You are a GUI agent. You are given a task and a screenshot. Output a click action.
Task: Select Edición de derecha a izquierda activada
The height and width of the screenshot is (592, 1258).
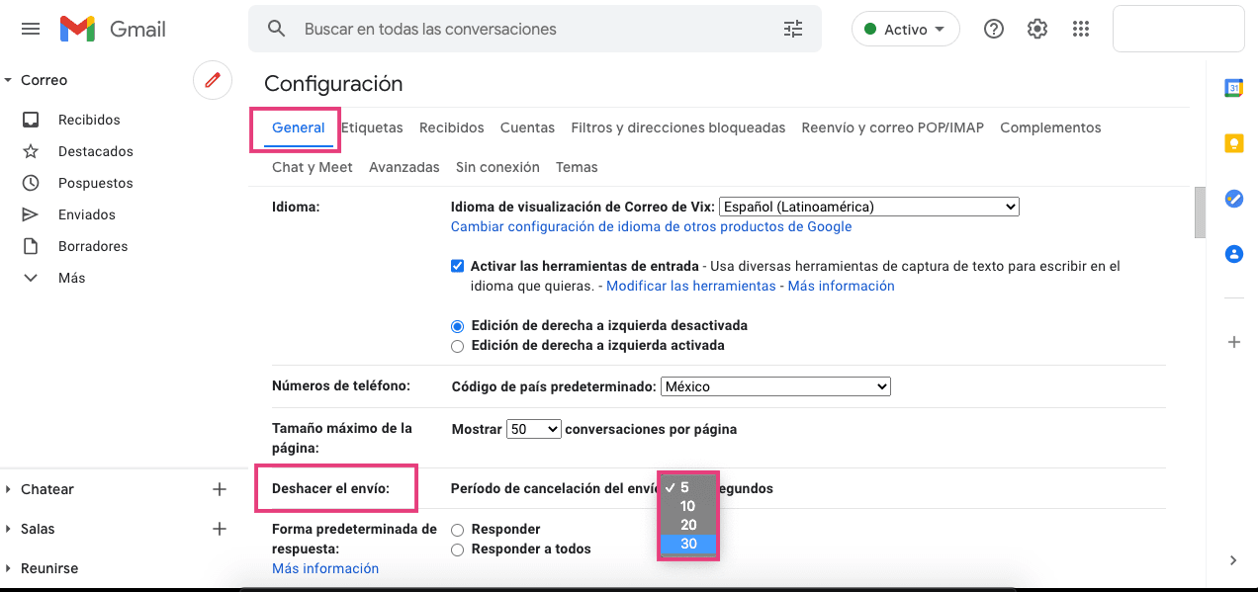point(457,346)
